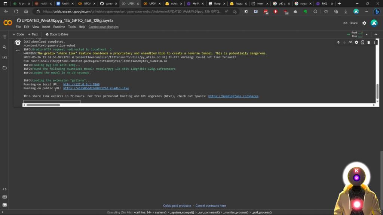Open the local URL 127.0.0.1:7860
The width and height of the screenshot is (383, 215).
(81, 84)
